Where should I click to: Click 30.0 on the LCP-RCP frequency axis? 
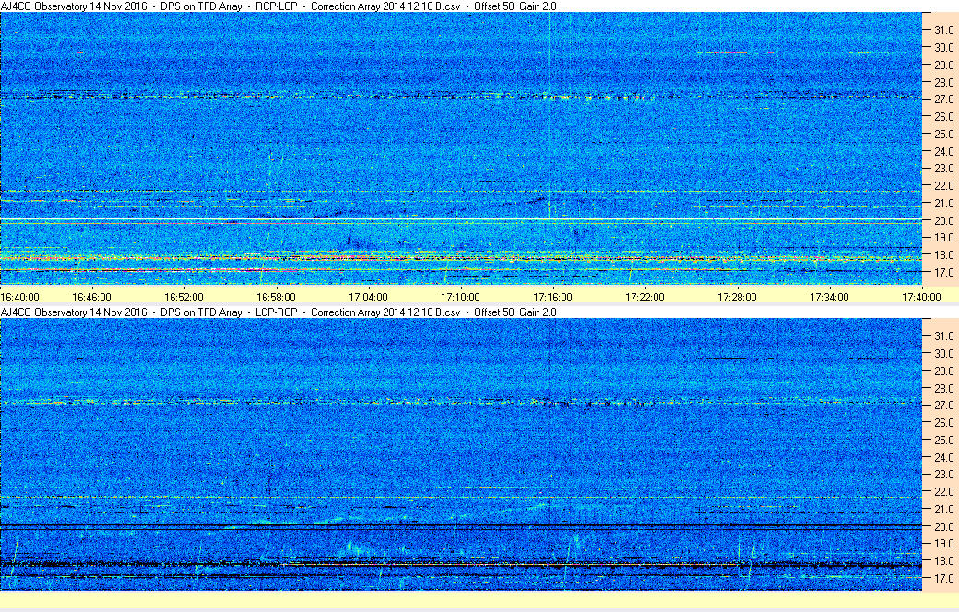click(943, 353)
